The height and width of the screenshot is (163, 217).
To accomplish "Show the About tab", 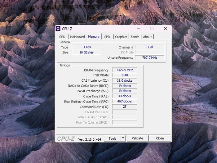I will [x=147, y=37].
